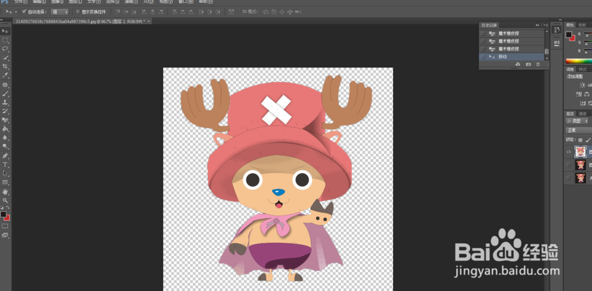
Task: Switch to the 样式 (Styles) tab
Action: click(x=583, y=69)
